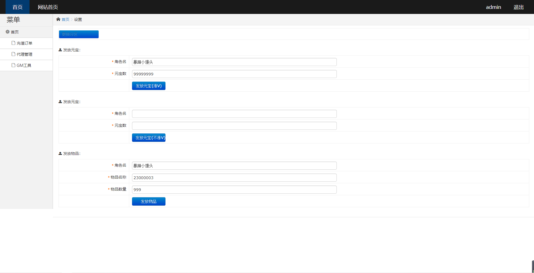Click the document icon next to GM工具
The image size is (534, 273).
pyautogui.click(x=13, y=65)
